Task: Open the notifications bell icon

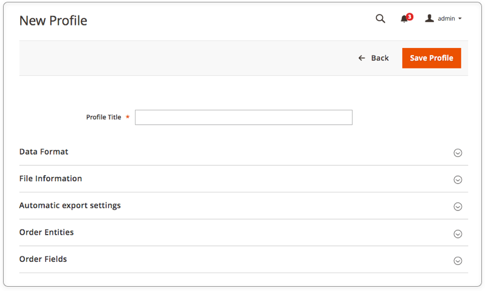Action: (404, 19)
